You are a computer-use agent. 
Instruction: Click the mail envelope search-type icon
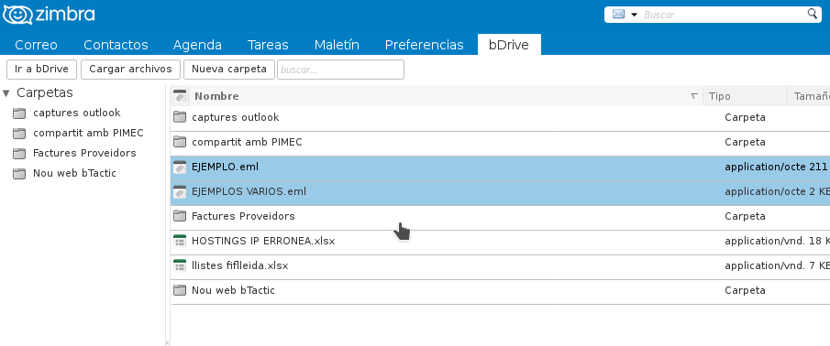coord(618,15)
